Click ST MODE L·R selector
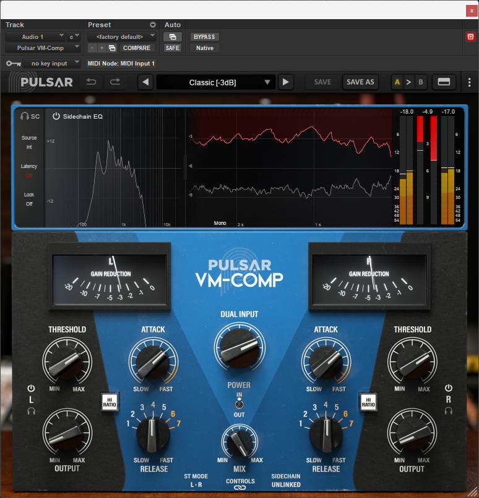 (x=196, y=480)
